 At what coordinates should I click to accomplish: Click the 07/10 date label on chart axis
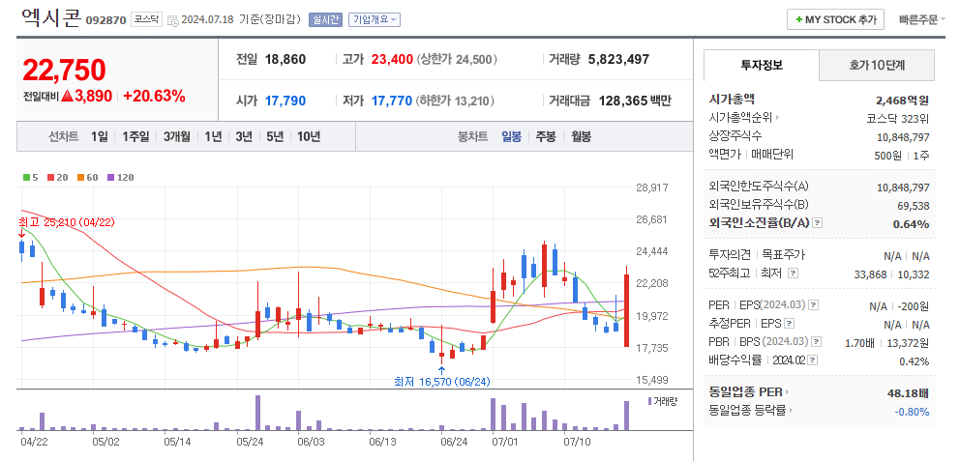click(576, 441)
